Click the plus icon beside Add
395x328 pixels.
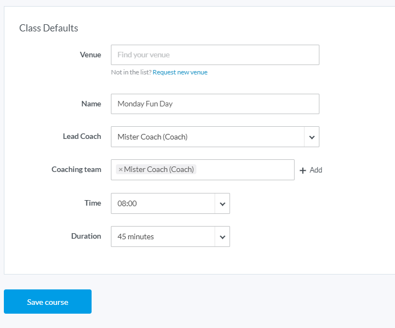coord(302,170)
